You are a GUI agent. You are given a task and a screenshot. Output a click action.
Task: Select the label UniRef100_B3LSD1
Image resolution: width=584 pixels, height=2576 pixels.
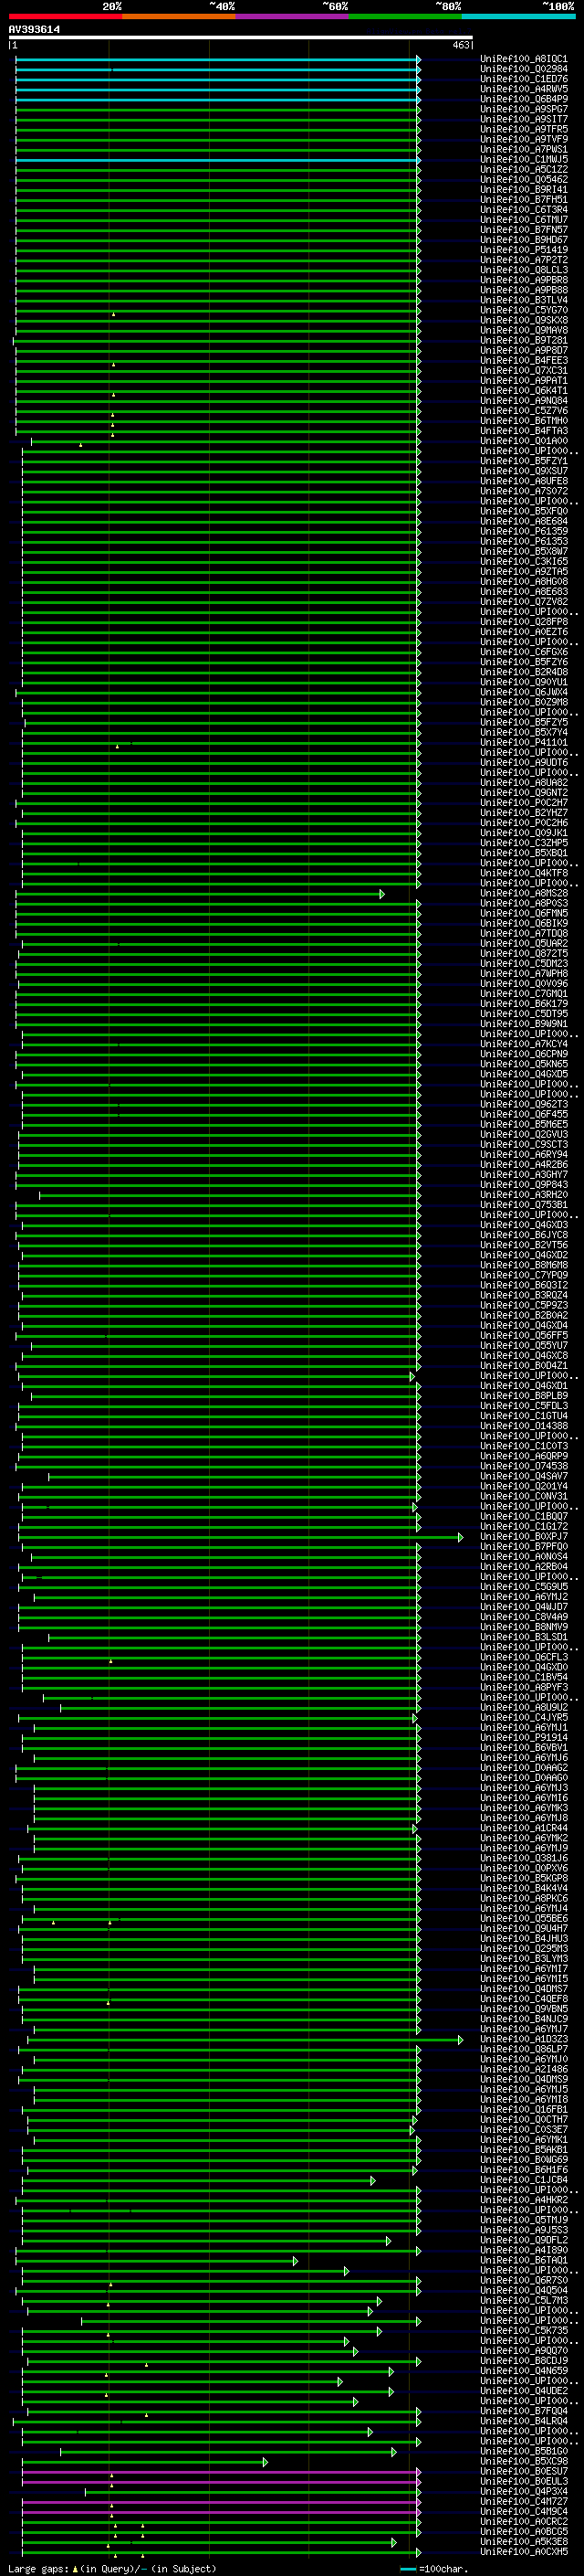click(523, 1638)
